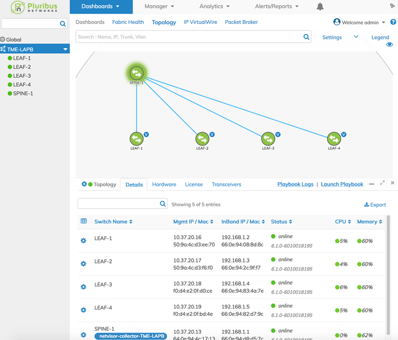
Task: Expand the Settings chevron
Action: pos(356,37)
